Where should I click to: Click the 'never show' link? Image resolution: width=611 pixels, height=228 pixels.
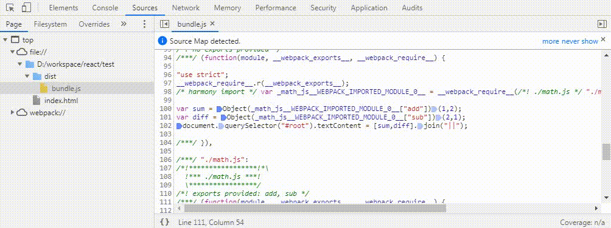coord(579,41)
